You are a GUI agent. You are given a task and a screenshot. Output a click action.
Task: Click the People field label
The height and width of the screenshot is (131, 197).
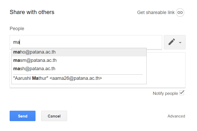(x=17, y=29)
